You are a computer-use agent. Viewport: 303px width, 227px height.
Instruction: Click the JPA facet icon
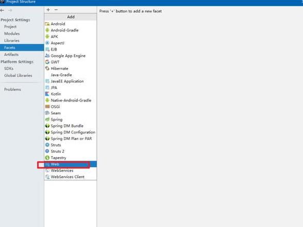coord(47,88)
